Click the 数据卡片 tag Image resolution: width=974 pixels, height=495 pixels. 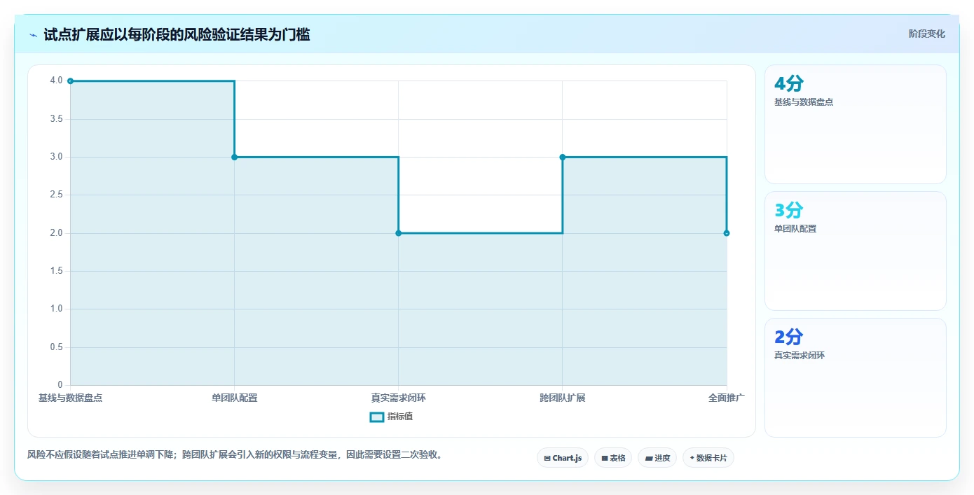click(708, 458)
